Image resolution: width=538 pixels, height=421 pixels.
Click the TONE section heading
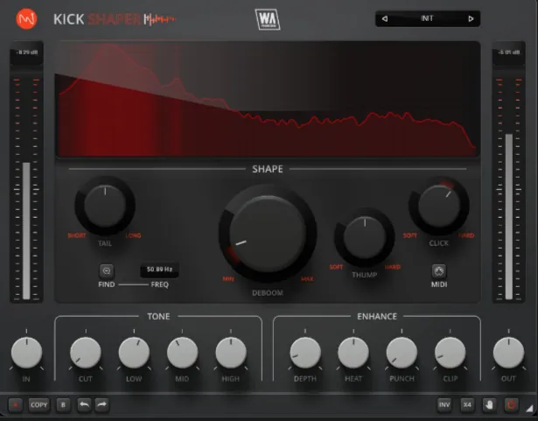[x=158, y=316]
